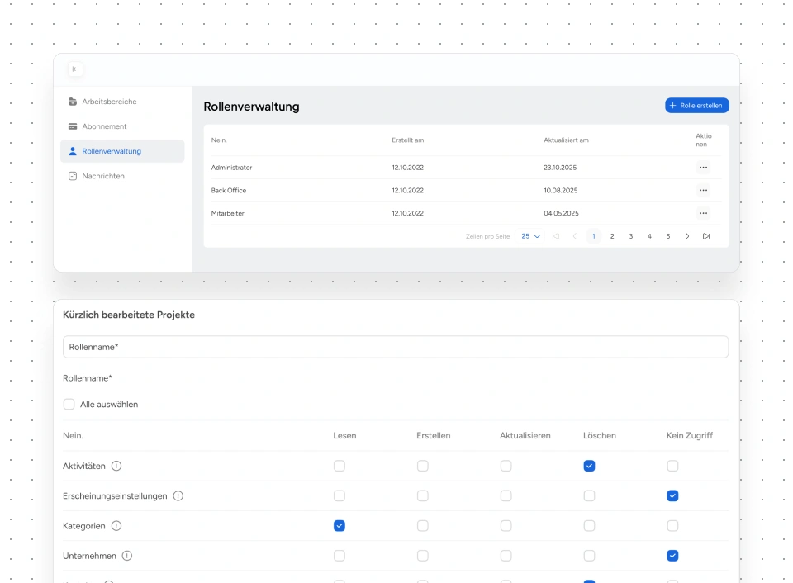The width and height of the screenshot is (793, 583).
Task: Click the Rollenname text field
Action: tap(396, 347)
